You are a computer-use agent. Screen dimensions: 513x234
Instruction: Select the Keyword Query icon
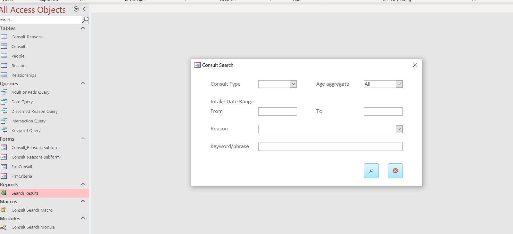4,130
